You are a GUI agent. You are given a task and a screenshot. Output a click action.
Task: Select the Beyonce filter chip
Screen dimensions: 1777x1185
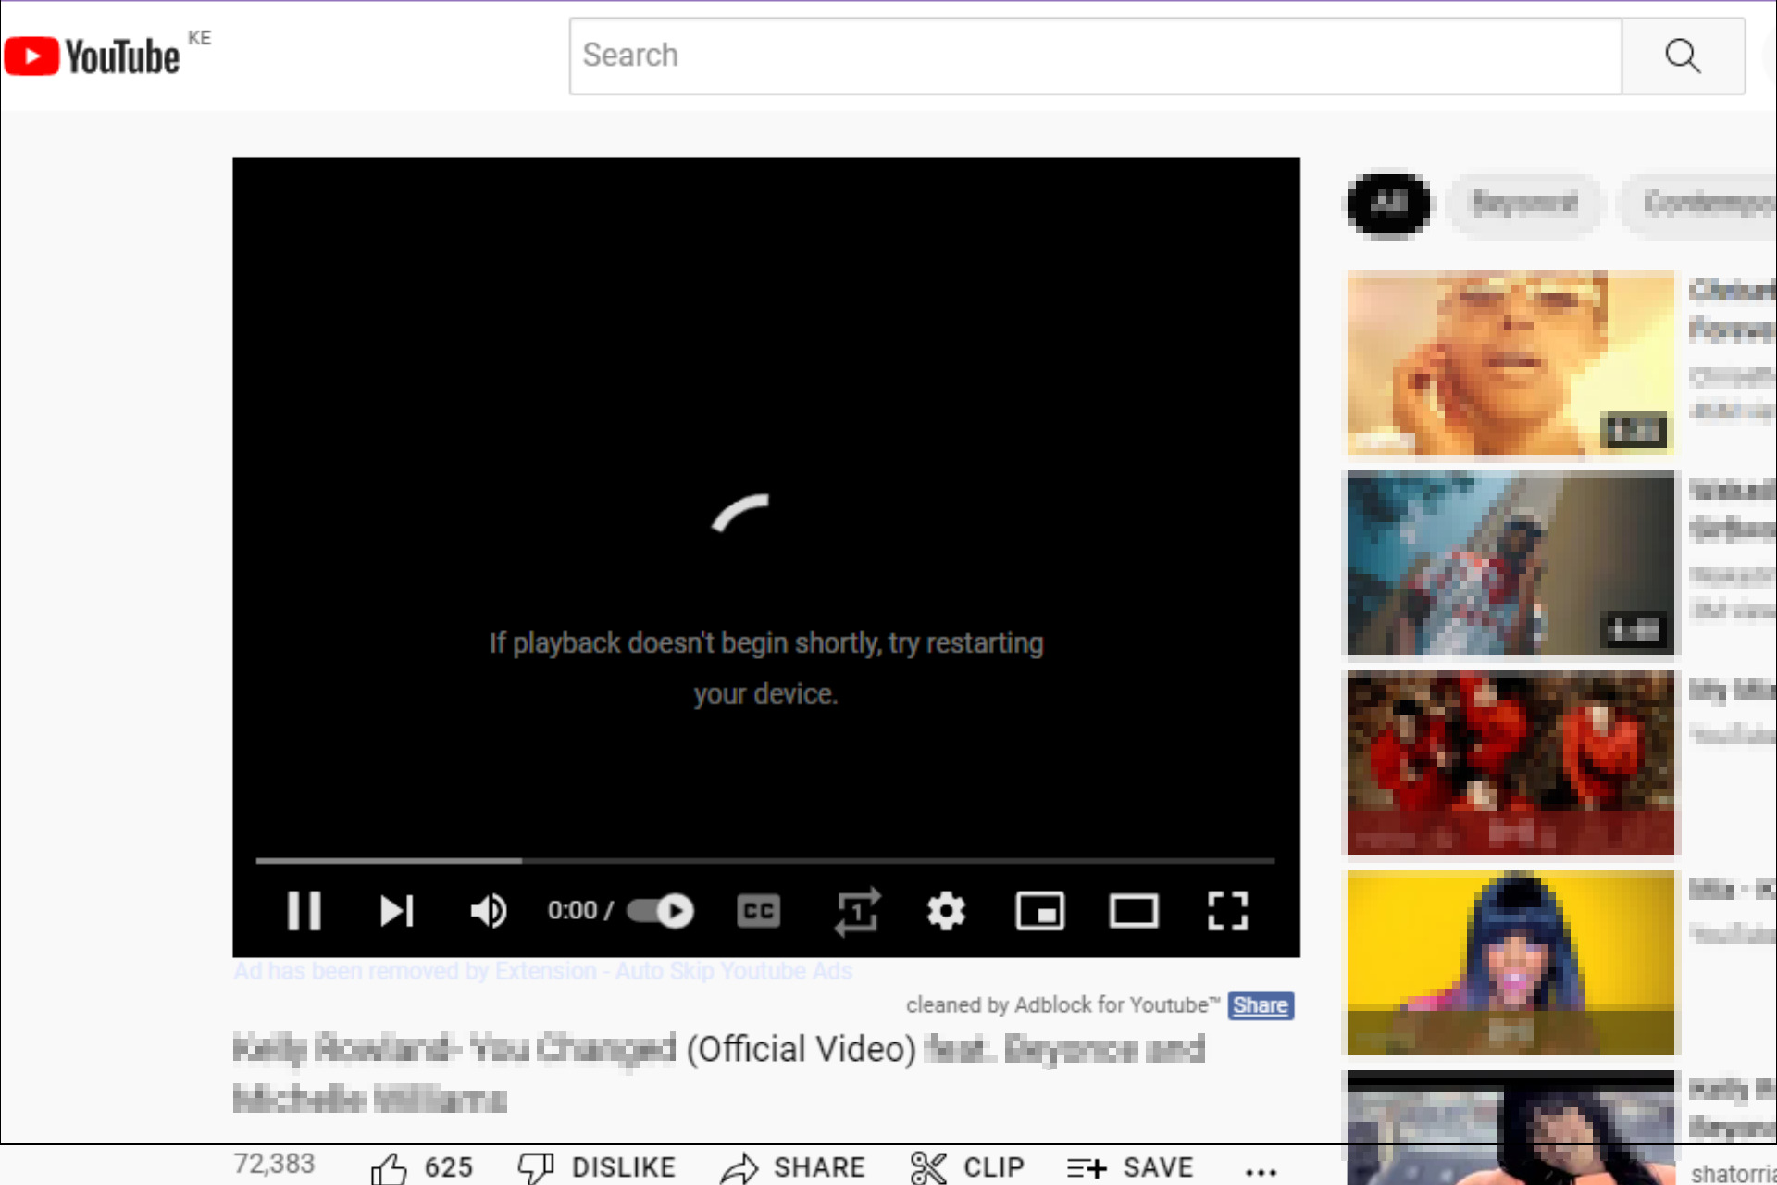[x=1524, y=204]
